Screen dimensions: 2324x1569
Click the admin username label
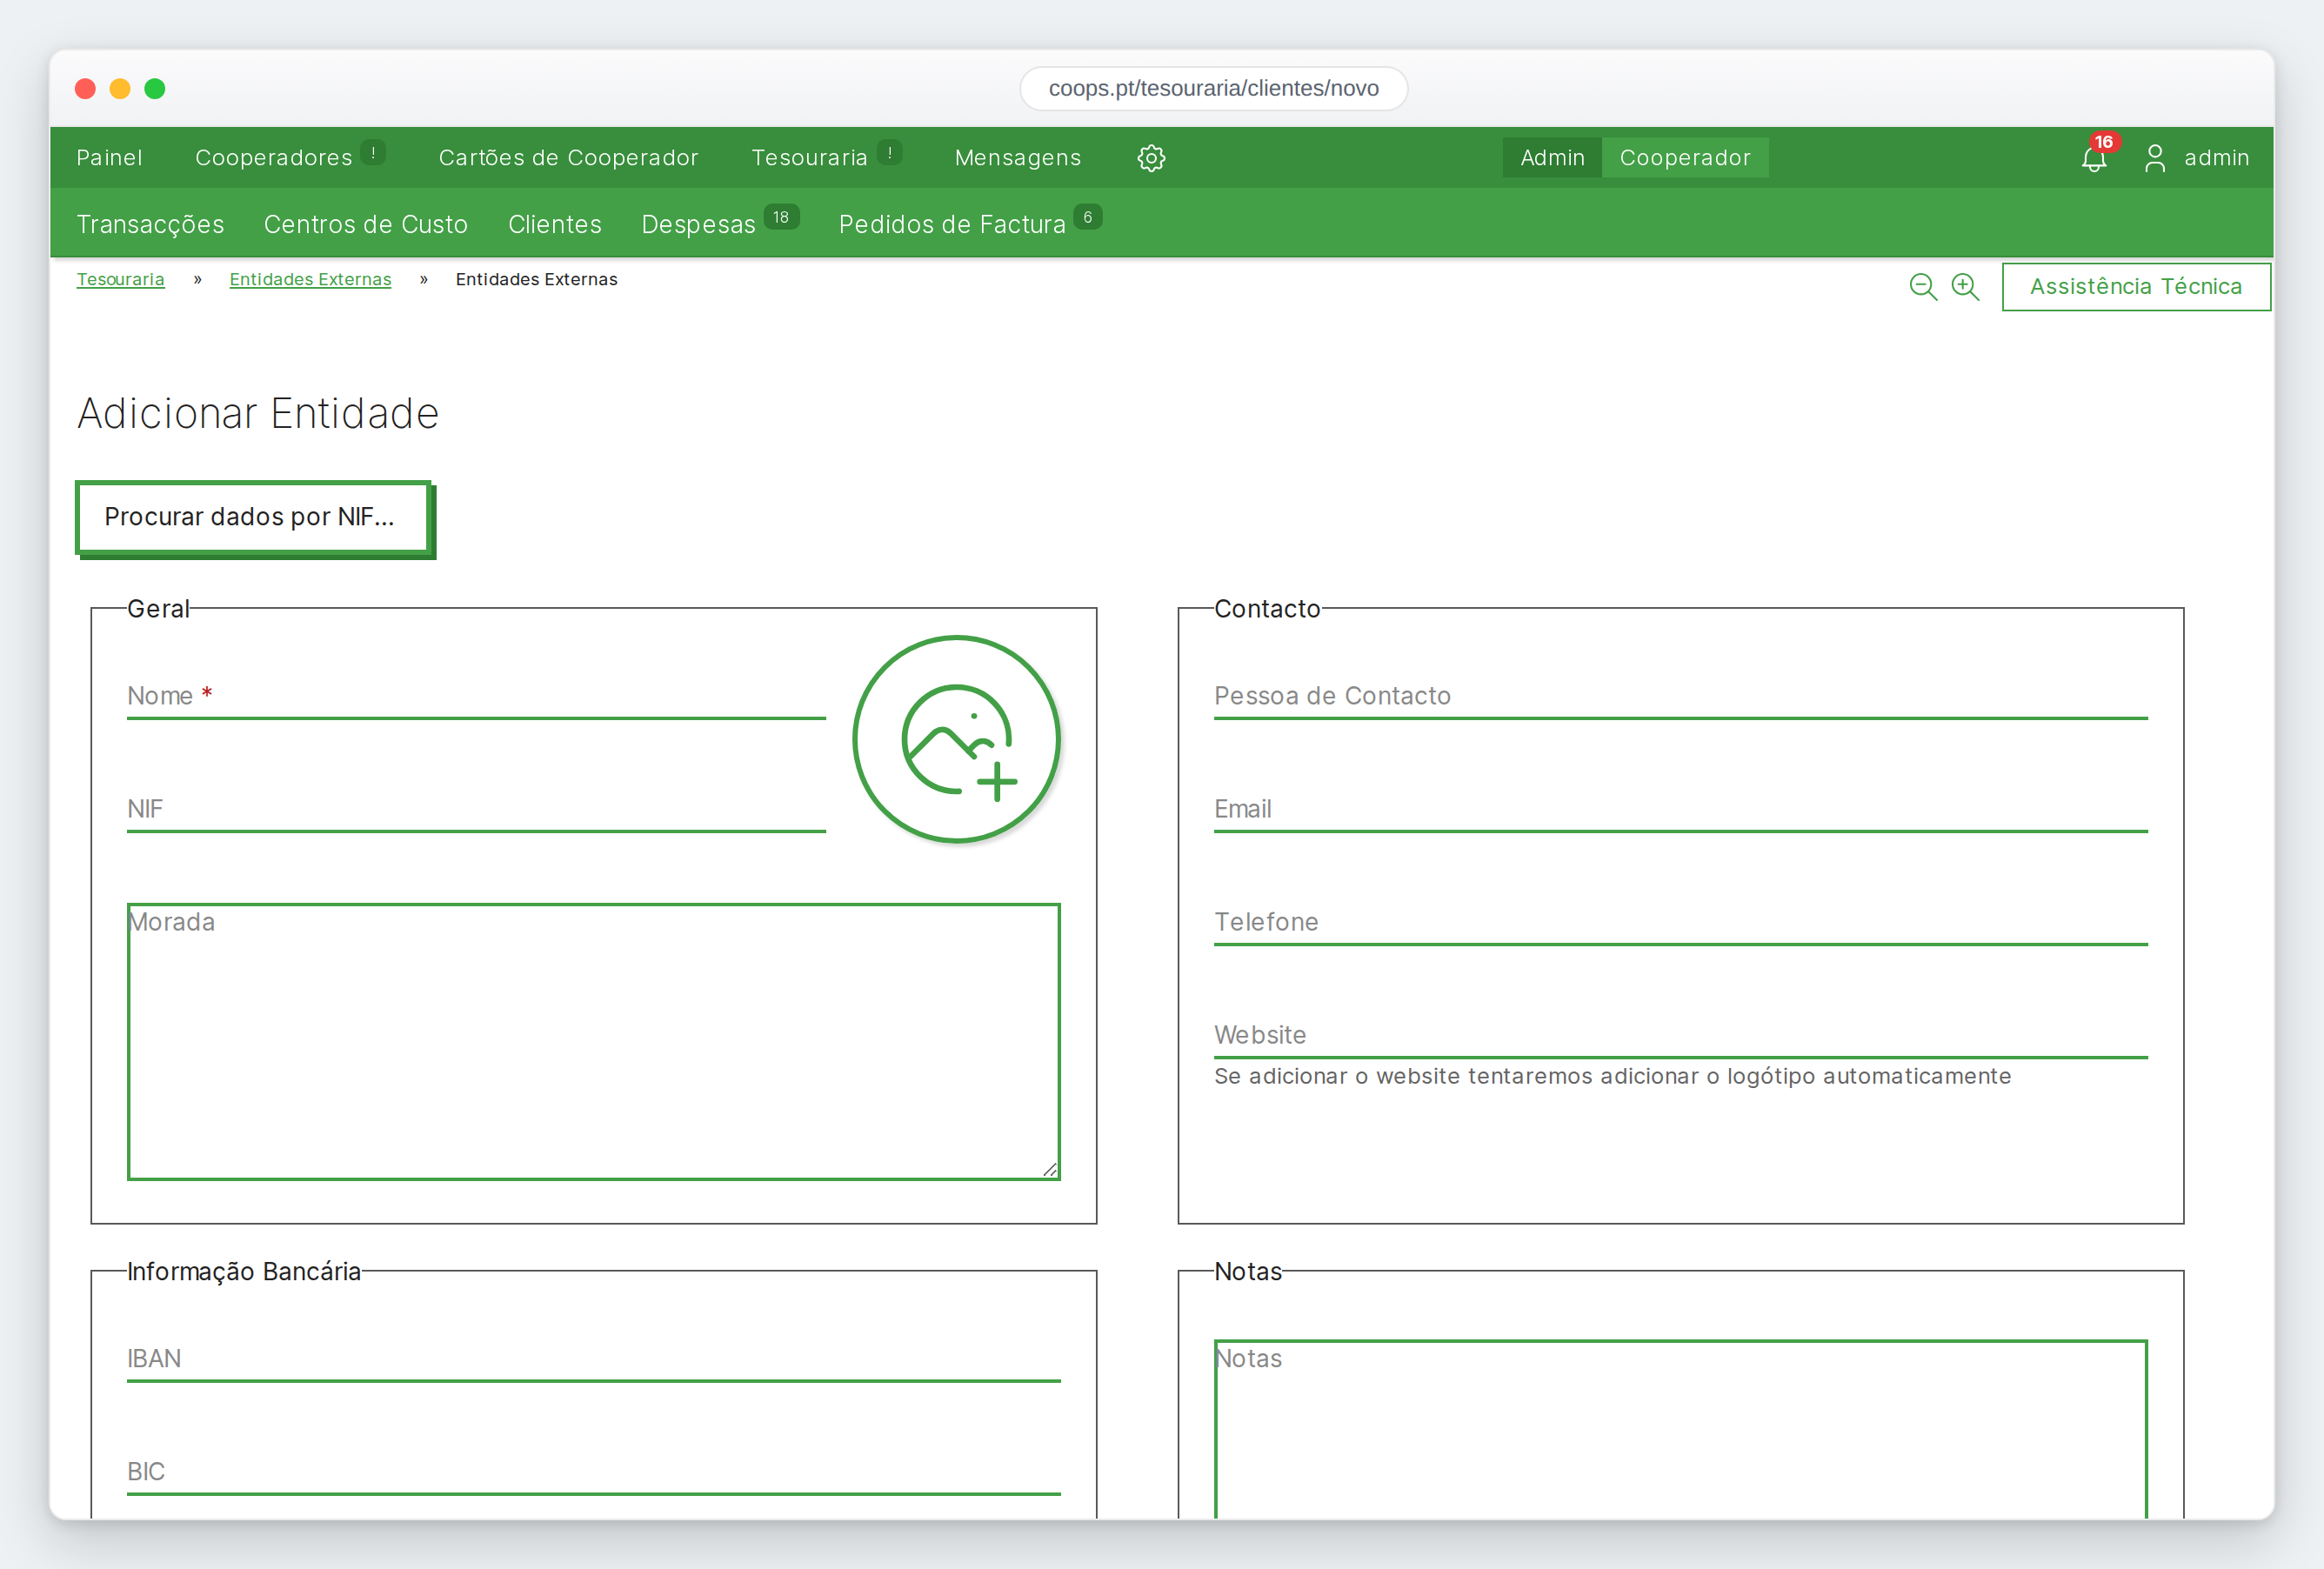coord(2216,158)
